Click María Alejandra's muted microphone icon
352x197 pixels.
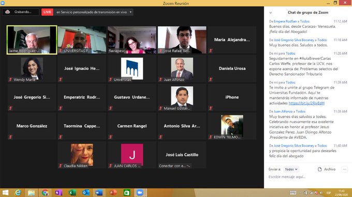(211, 51)
